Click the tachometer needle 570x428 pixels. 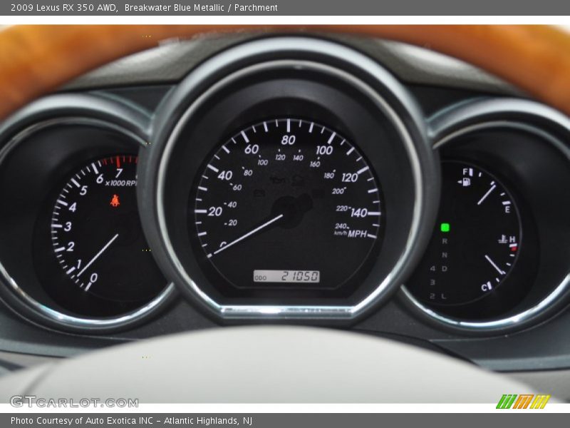(x=98, y=255)
